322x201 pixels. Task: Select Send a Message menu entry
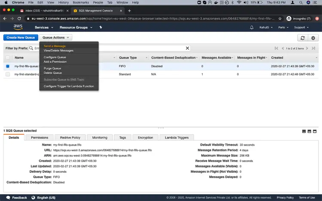coord(55,46)
